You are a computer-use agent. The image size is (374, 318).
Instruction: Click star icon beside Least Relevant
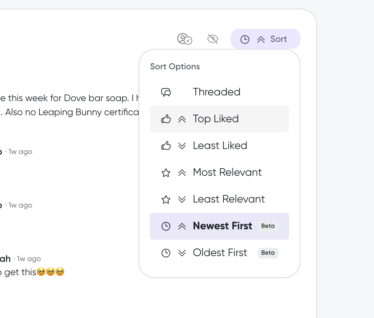(x=166, y=200)
